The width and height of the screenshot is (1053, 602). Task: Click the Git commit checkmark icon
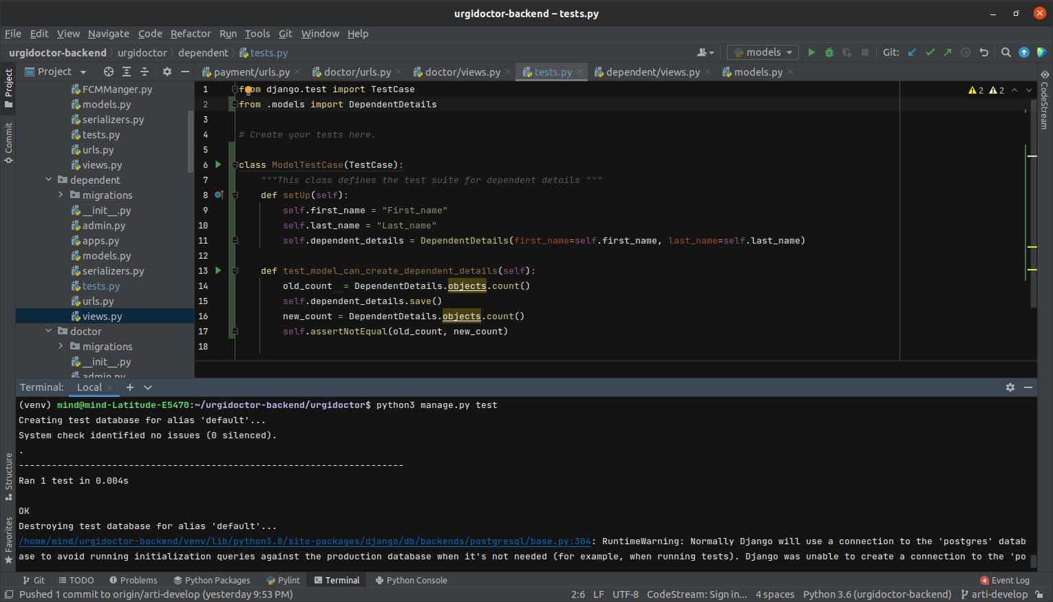(x=930, y=52)
